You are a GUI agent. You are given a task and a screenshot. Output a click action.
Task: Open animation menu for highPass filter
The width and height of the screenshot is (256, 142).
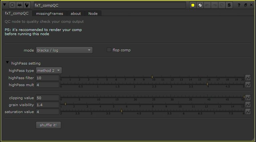point(248,78)
